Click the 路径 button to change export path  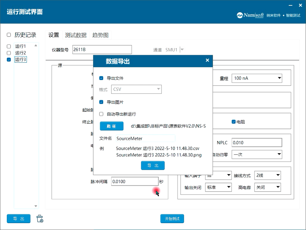click(x=111, y=126)
